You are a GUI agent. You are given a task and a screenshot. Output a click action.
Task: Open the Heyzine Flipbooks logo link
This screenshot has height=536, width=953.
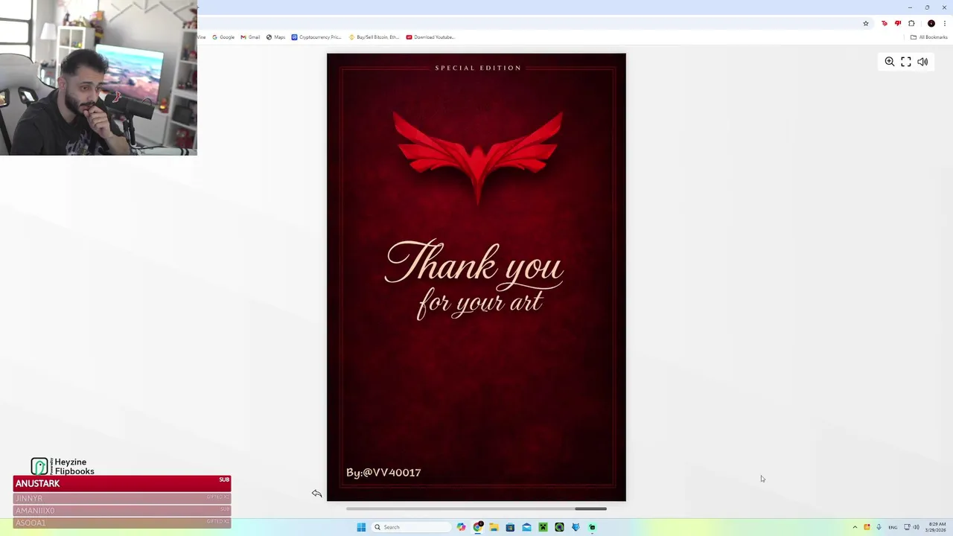(63, 467)
